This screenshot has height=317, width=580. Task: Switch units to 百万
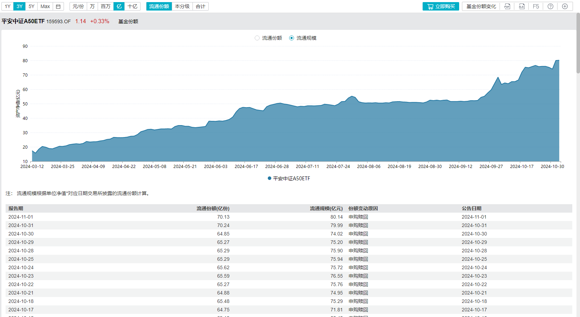coord(105,6)
